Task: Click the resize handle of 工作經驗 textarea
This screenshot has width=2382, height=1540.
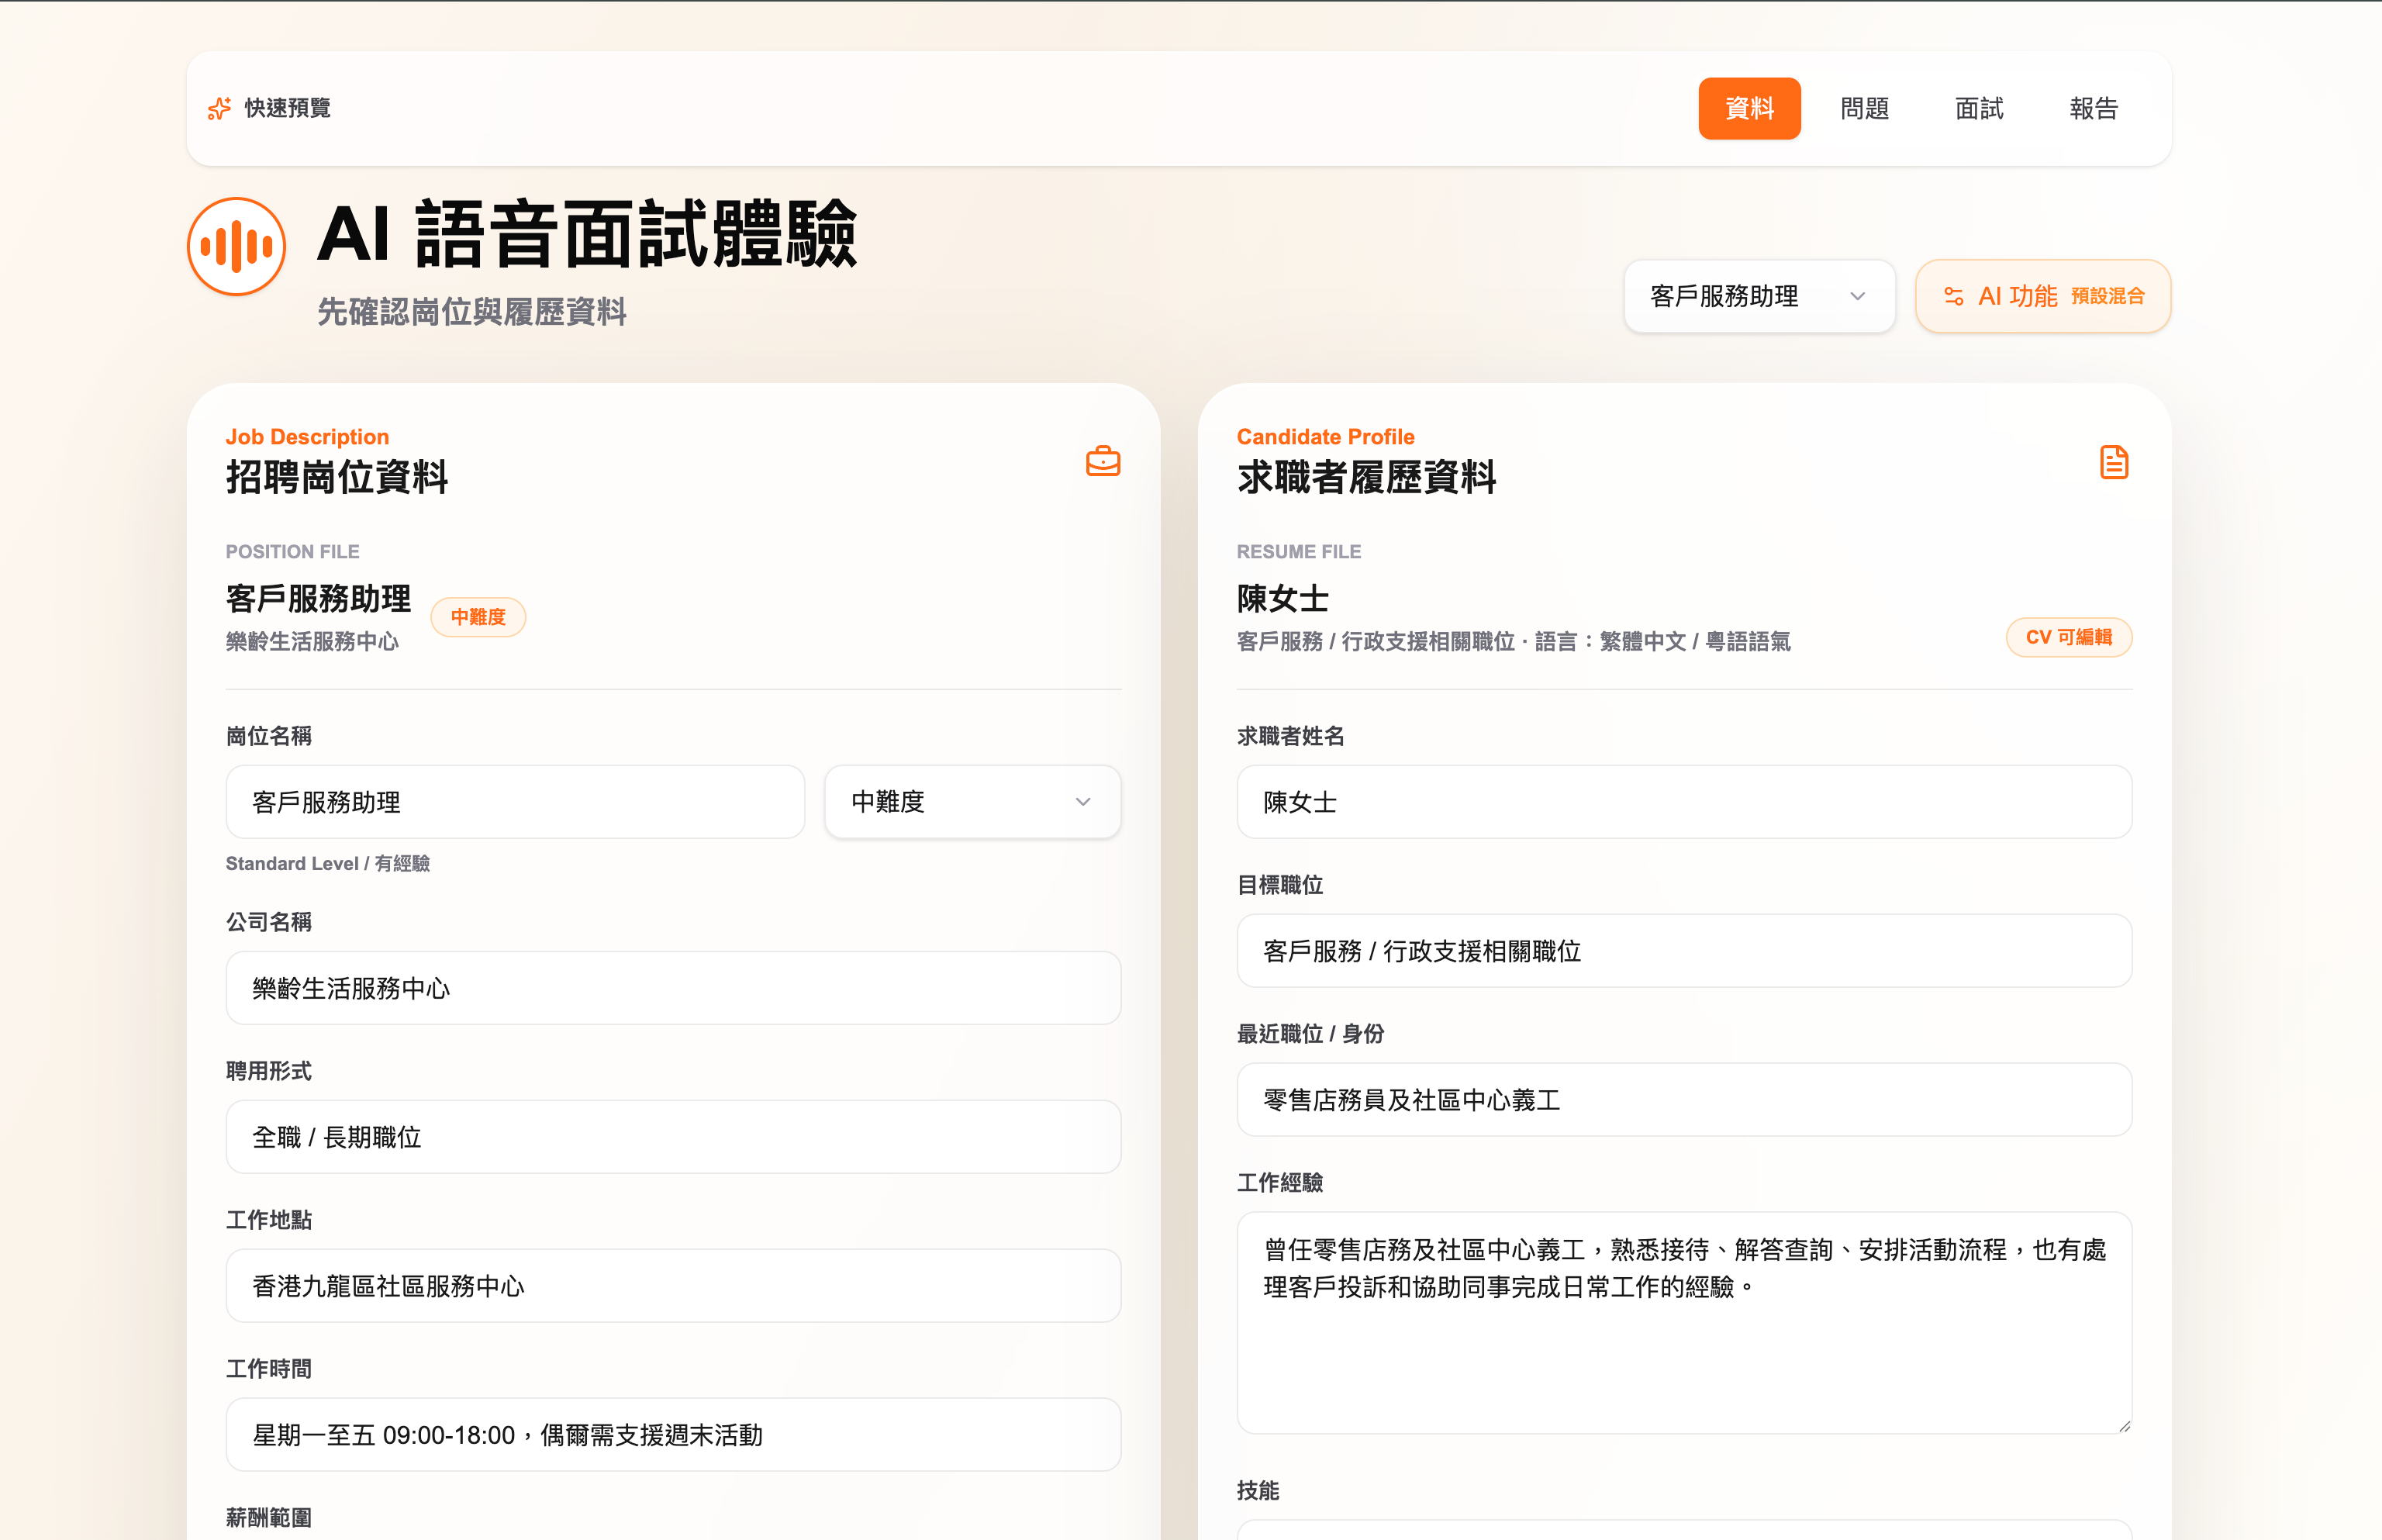Action: (x=2124, y=1426)
